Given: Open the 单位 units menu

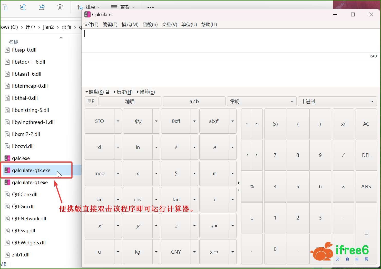Looking at the screenshot, I should point(189,24).
